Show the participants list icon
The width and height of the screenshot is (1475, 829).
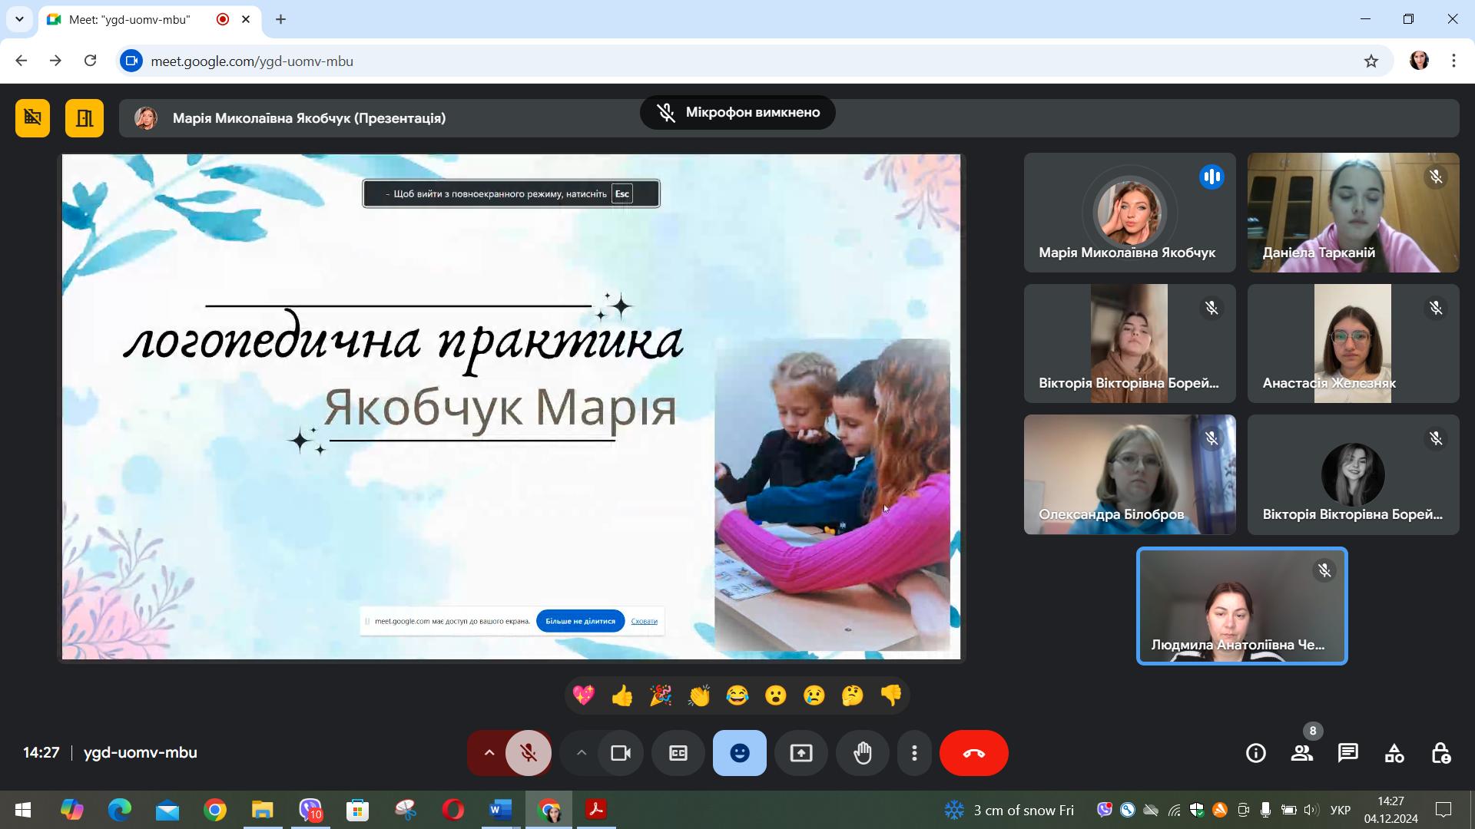point(1302,753)
